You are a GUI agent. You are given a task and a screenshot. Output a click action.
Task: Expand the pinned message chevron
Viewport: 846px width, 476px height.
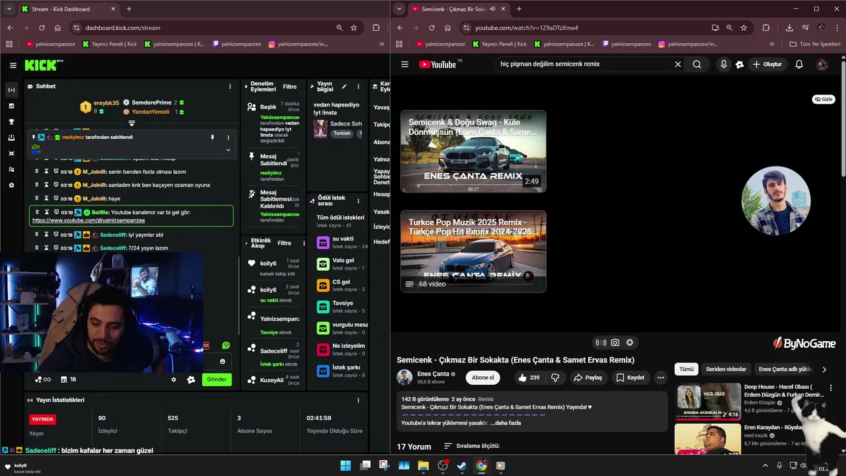pyautogui.click(x=228, y=149)
